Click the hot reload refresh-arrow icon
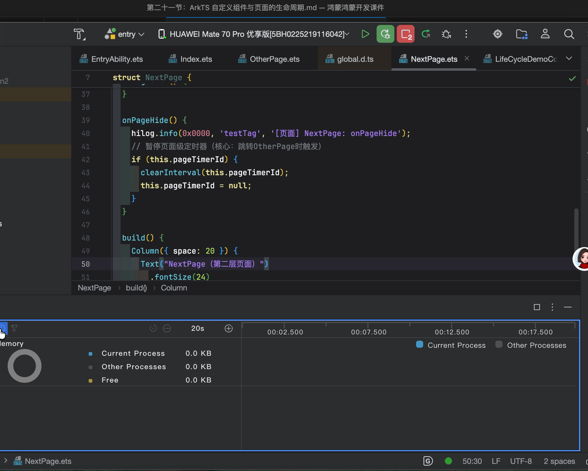 tap(426, 34)
